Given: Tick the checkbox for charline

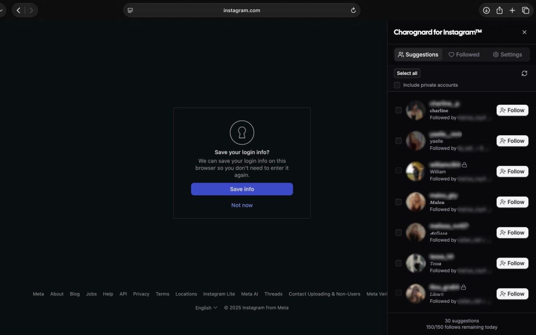Looking at the screenshot, I should click(399, 110).
